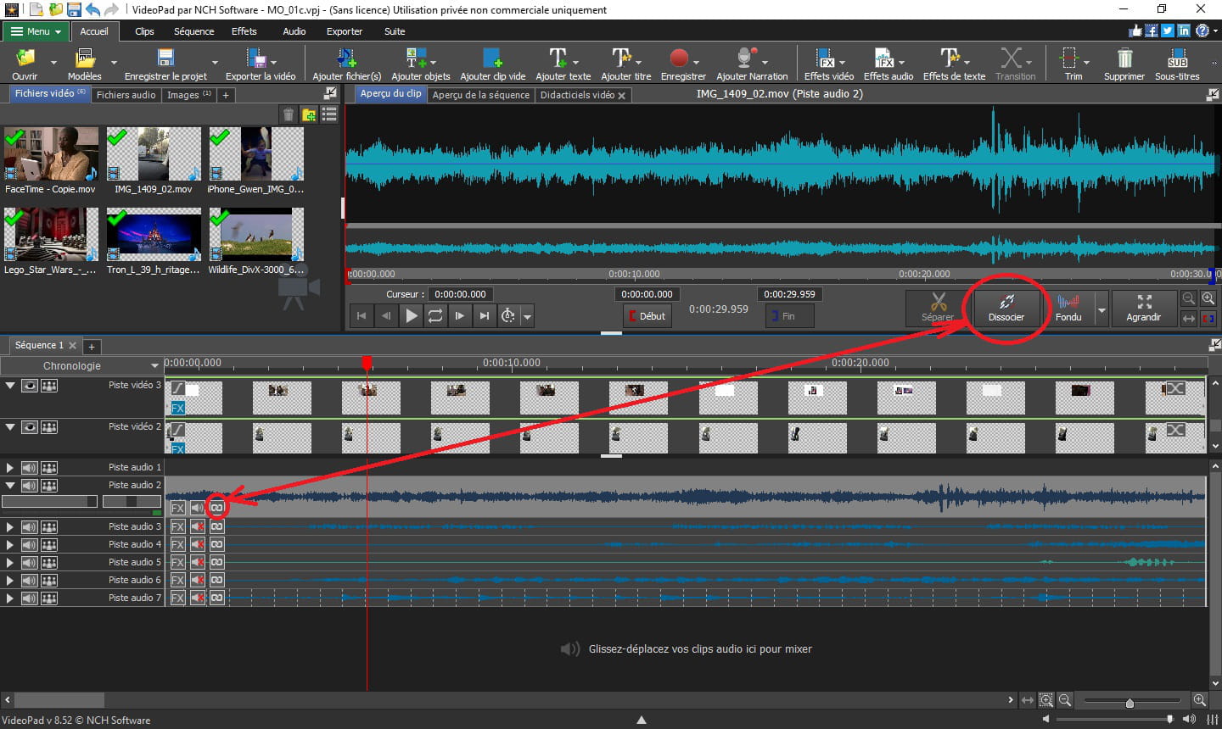Collapse Piste vidéo 2 track
This screenshot has width=1222, height=729.
[x=10, y=426]
